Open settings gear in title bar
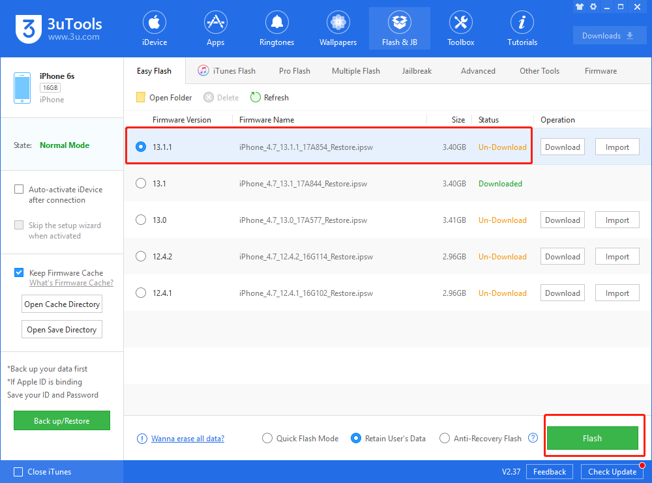 [x=593, y=7]
